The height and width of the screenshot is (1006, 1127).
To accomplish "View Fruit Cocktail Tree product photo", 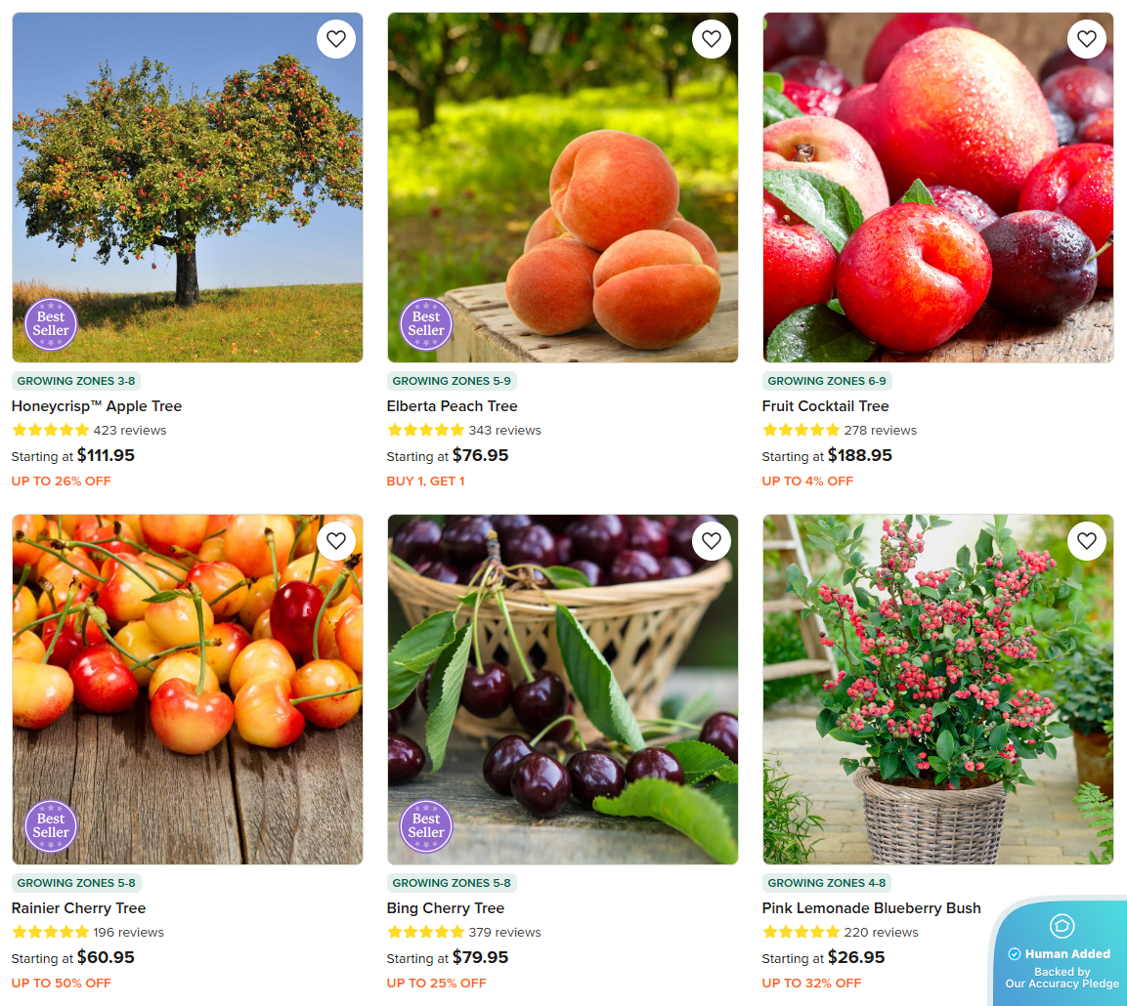I will tap(938, 188).
